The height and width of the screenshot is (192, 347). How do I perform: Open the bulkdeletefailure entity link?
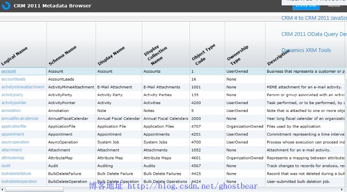(x=16, y=174)
